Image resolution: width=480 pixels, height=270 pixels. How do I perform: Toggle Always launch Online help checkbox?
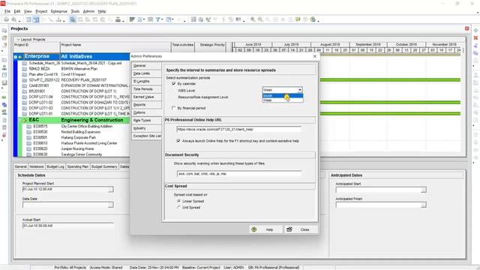(178, 141)
